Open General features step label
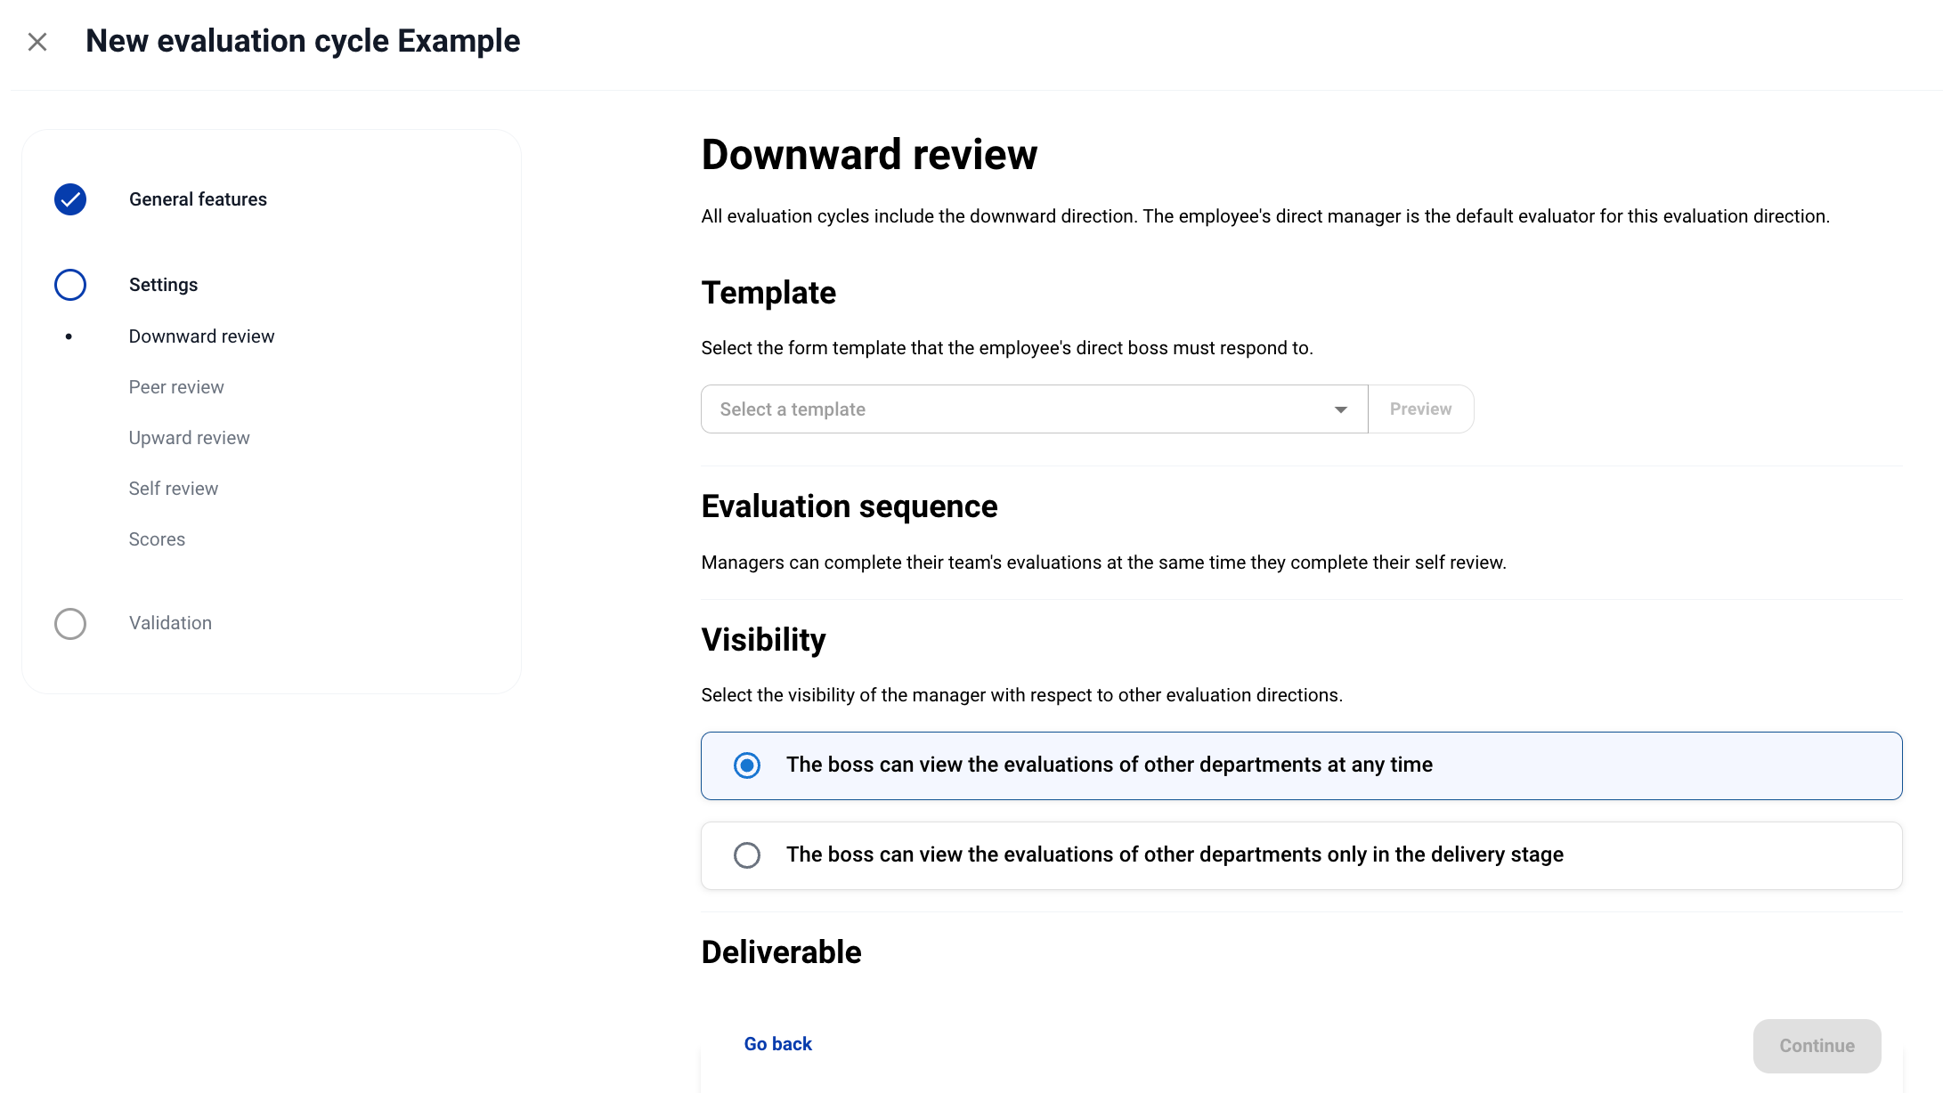Image resolution: width=1943 pixels, height=1093 pixels. pyautogui.click(x=198, y=199)
